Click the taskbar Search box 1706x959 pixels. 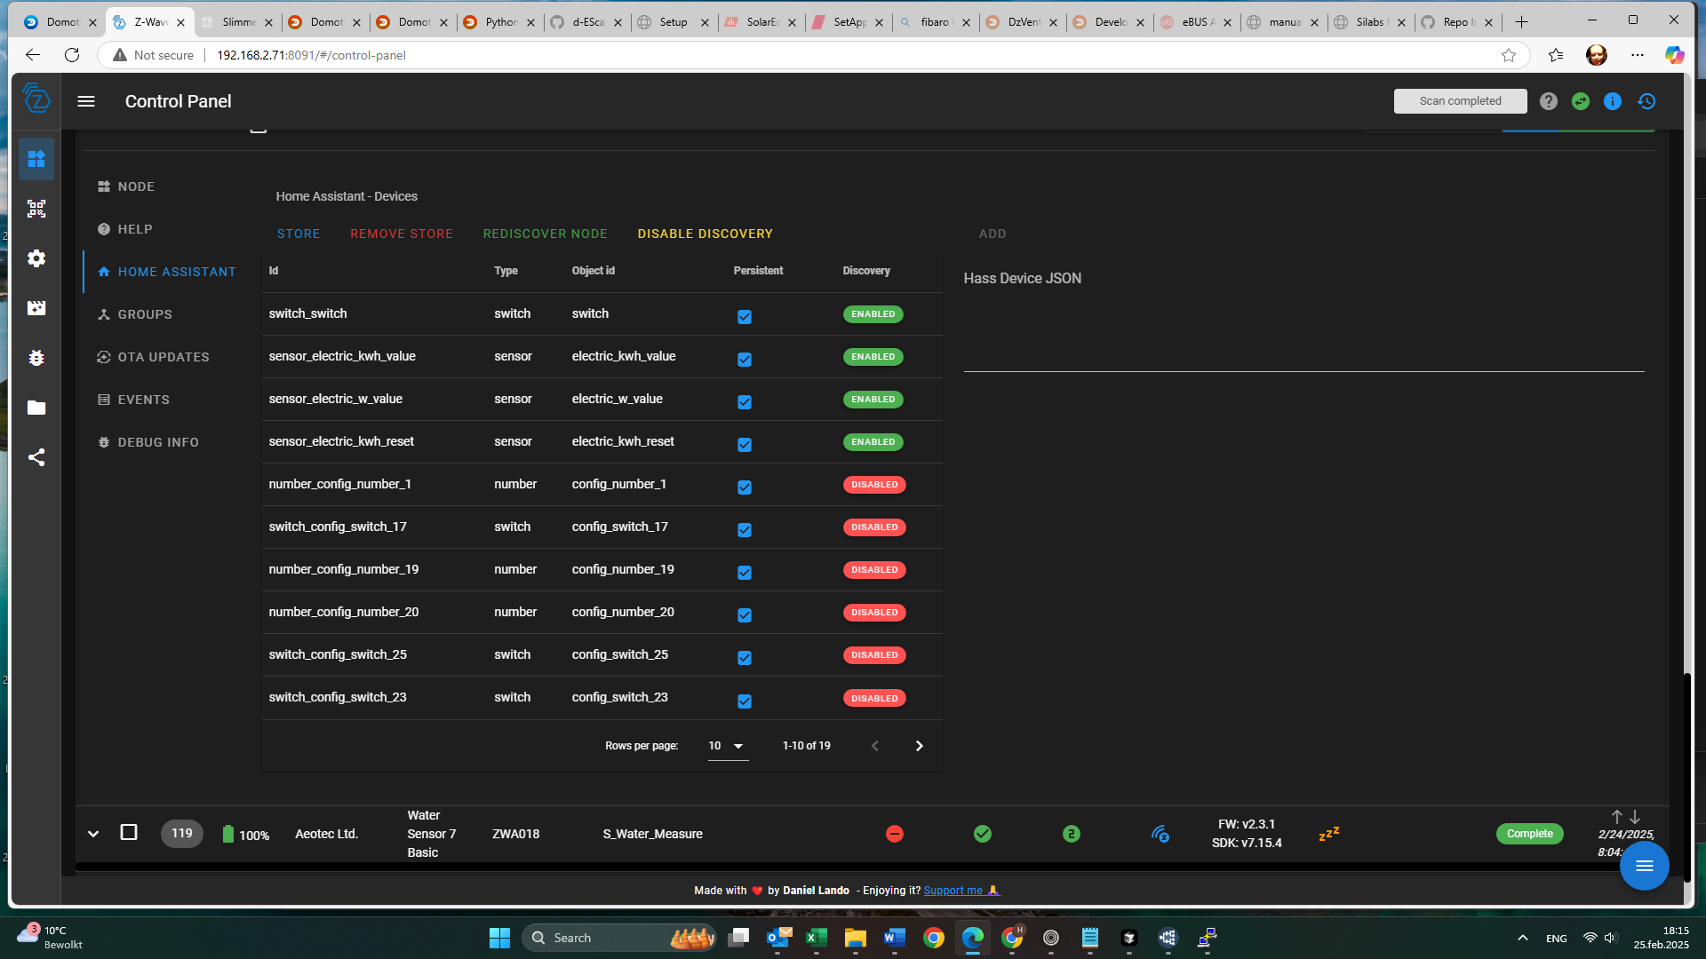tap(620, 938)
